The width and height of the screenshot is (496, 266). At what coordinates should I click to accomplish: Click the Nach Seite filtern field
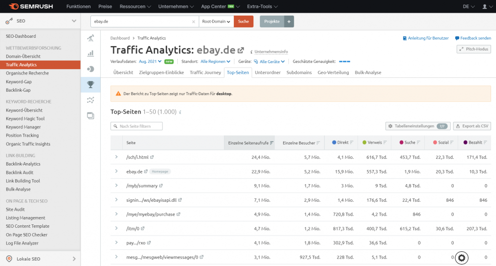click(137, 126)
